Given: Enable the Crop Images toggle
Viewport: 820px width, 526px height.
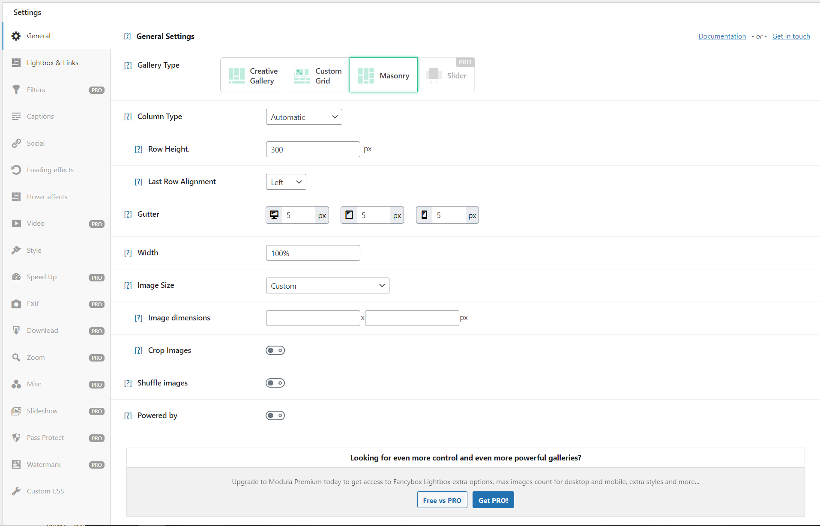Looking at the screenshot, I should 275,350.
